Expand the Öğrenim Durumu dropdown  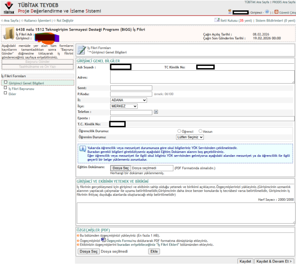click(x=190, y=137)
